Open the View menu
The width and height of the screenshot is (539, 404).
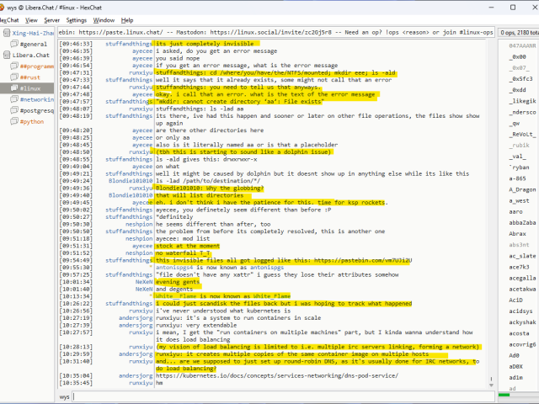(x=30, y=19)
